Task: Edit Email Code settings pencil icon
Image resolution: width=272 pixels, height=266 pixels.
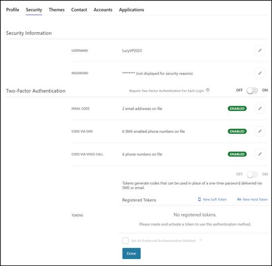Action: point(260,109)
